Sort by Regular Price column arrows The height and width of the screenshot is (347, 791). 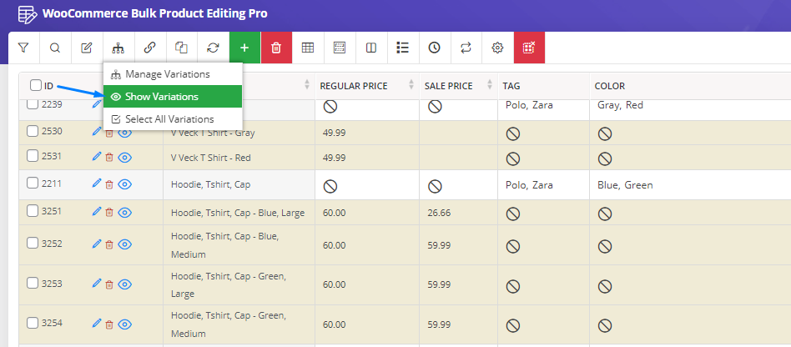pyautogui.click(x=411, y=85)
